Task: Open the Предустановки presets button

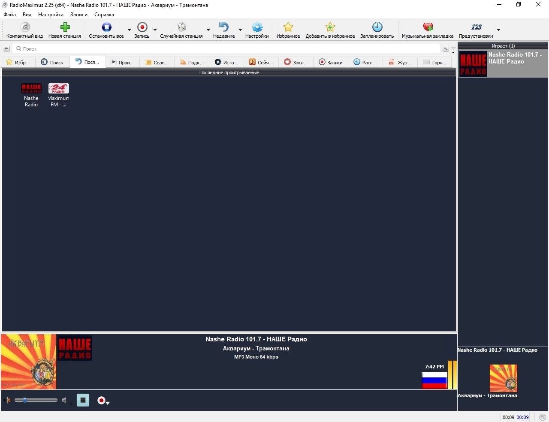Action: pos(476,30)
